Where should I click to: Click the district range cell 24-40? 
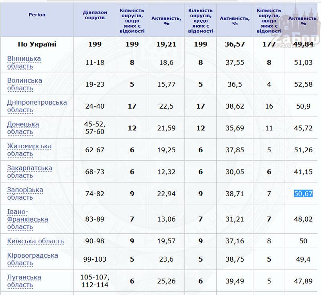coord(95,106)
